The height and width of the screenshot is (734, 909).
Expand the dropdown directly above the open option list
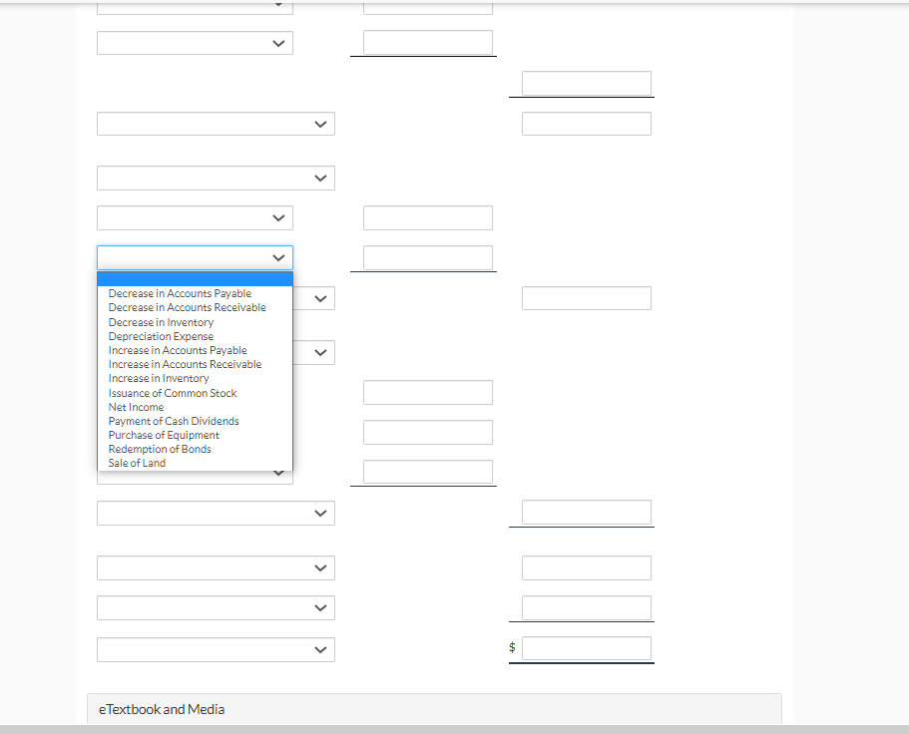click(x=195, y=217)
